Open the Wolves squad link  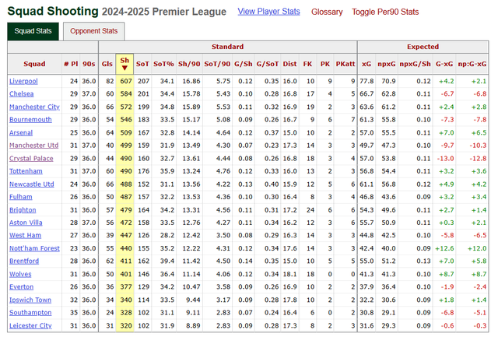click(20, 274)
